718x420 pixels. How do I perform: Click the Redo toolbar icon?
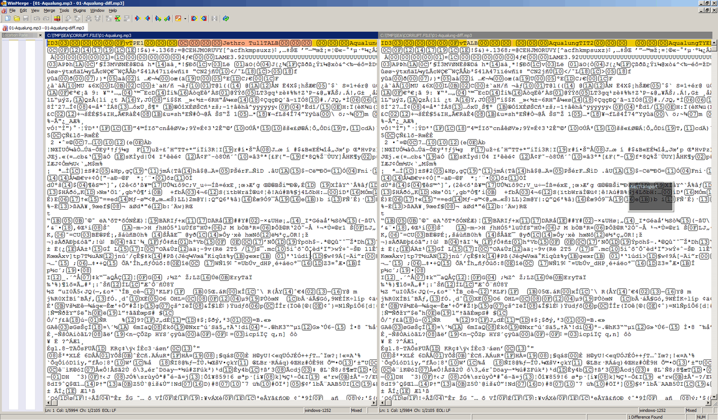pos(45,19)
